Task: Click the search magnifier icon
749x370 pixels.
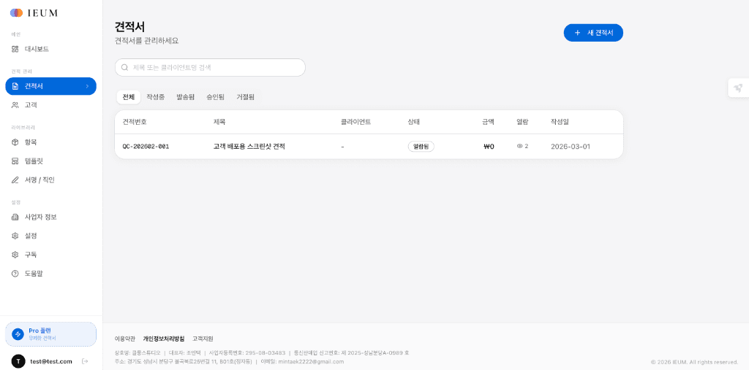Action: coord(124,67)
